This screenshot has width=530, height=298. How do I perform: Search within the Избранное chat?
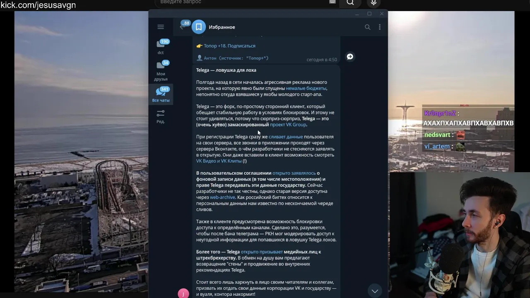pyautogui.click(x=367, y=27)
